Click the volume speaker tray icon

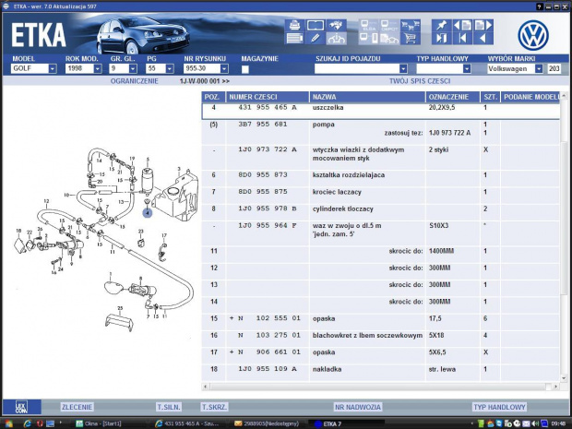[x=535, y=423]
